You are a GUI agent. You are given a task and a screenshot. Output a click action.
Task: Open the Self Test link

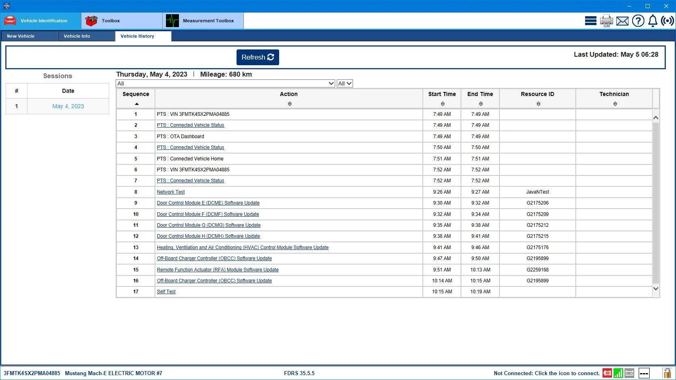[166, 292]
